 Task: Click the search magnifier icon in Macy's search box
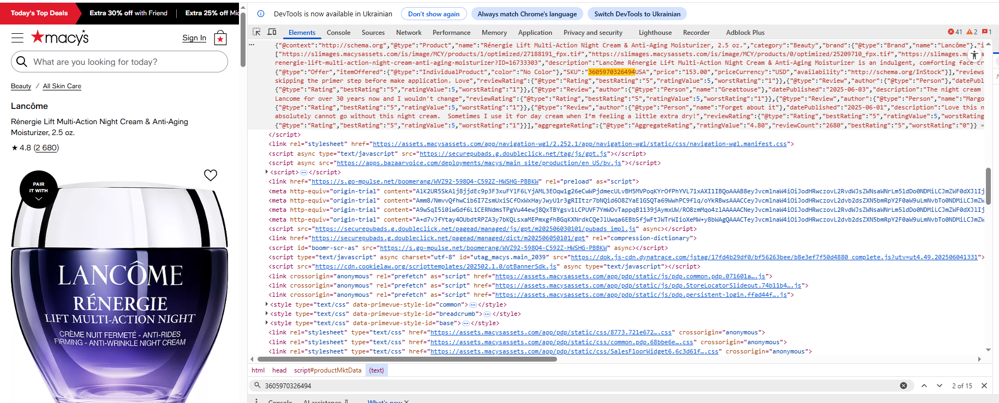(22, 62)
